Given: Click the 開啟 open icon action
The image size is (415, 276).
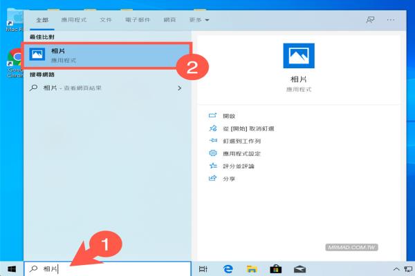Looking at the screenshot, I should click(212, 116).
